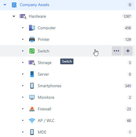This screenshot has height=137, width=136.
Task: Click the Hardware count badge 1267
Action: [127, 16]
